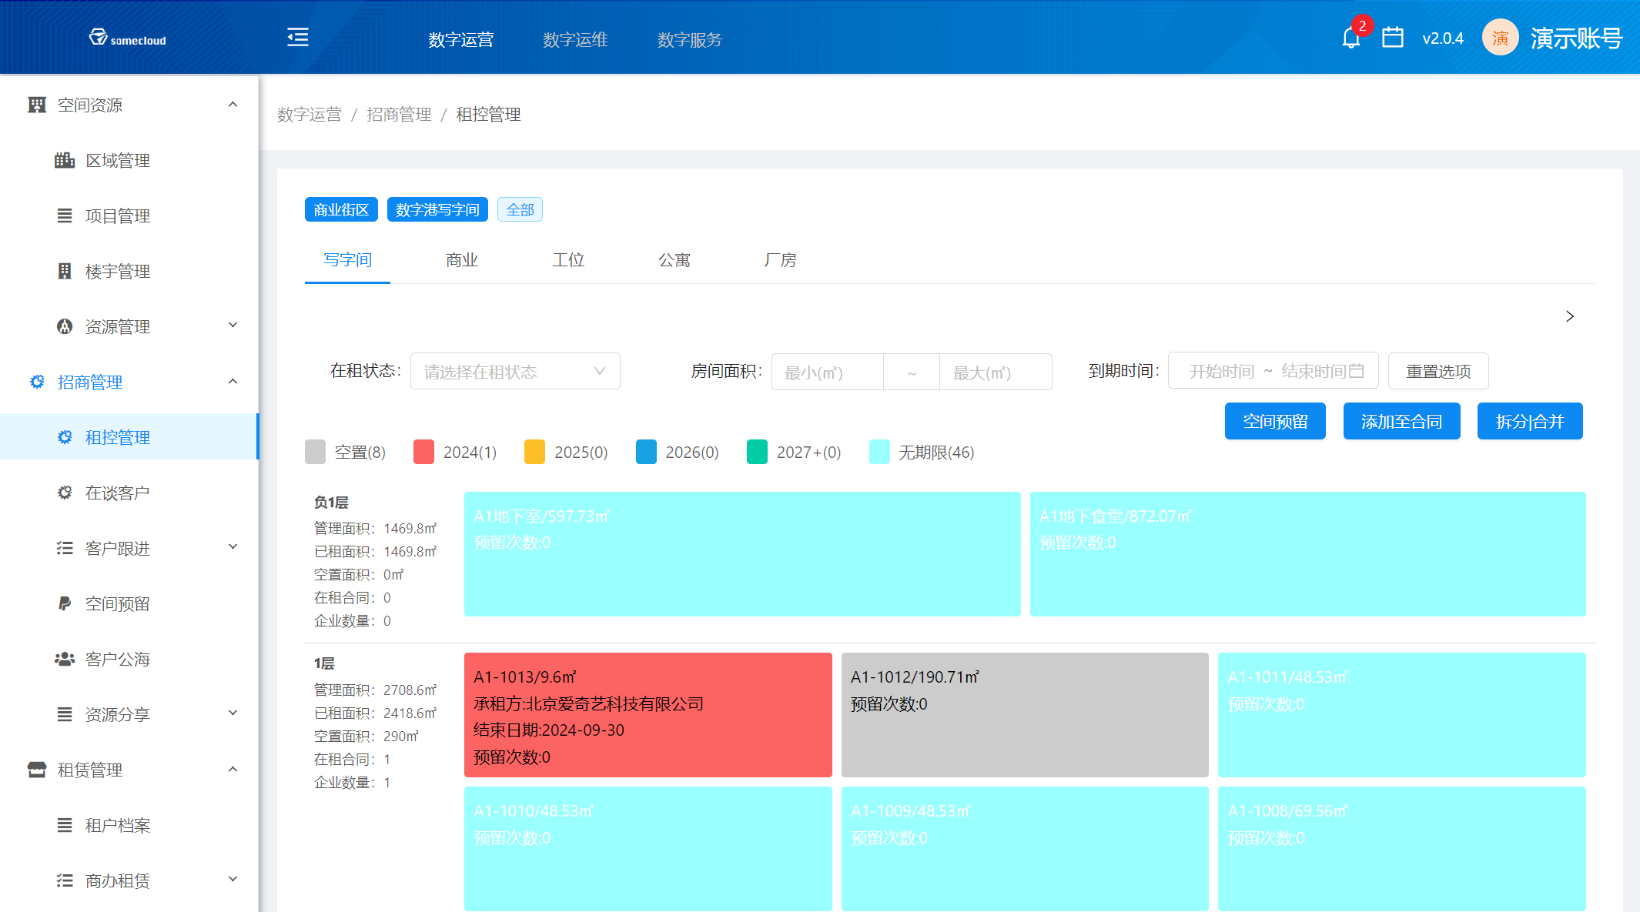1640x912 pixels.
Task: Click the 资源分享 list icon
Action: tap(65, 714)
